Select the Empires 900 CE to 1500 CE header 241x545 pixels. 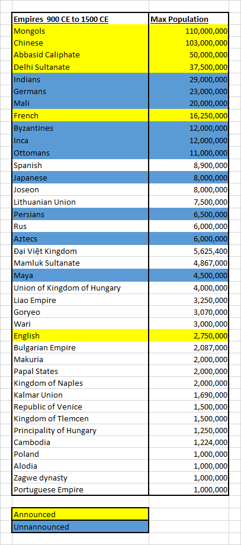click(x=81, y=19)
